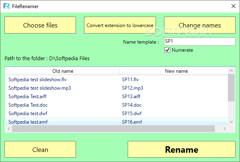This screenshot has height=162, width=240.
Task: Click new name SP15.dwf
Action: click(x=132, y=114)
